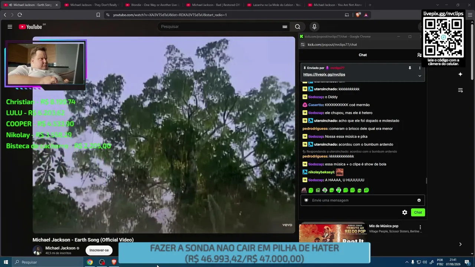Open the cast or picture-in-picture address bar icon
This screenshot has width=475, height=267.
pyautogui.click(x=347, y=15)
